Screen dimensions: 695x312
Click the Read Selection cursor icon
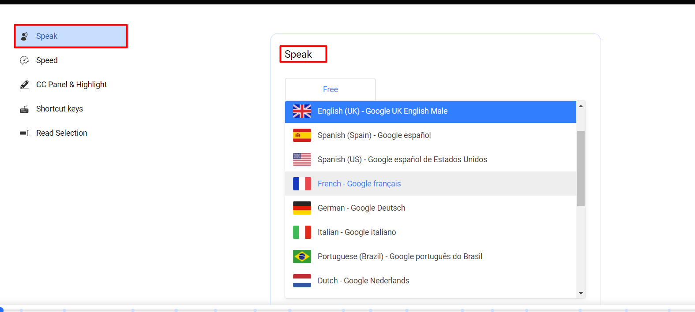[x=24, y=133]
